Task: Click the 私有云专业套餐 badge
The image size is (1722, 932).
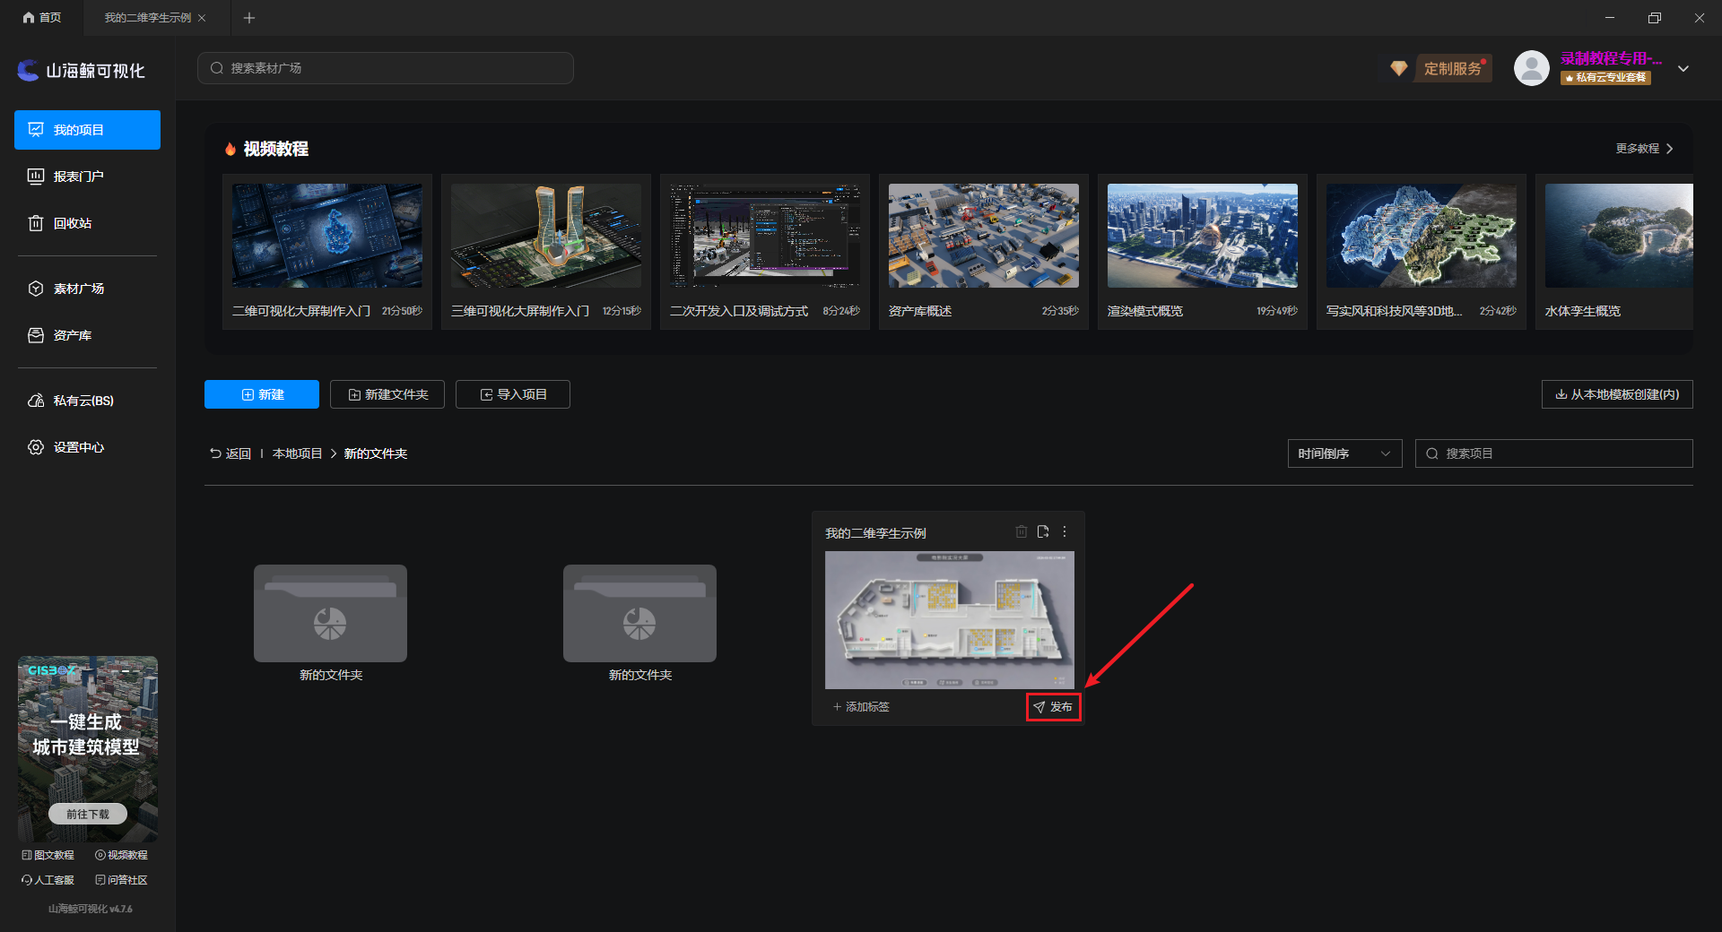Action: click(1605, 78)
